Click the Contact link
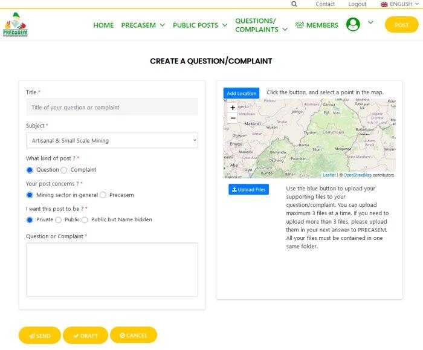Viewport: 423px width, 350px height. [325, 4]
